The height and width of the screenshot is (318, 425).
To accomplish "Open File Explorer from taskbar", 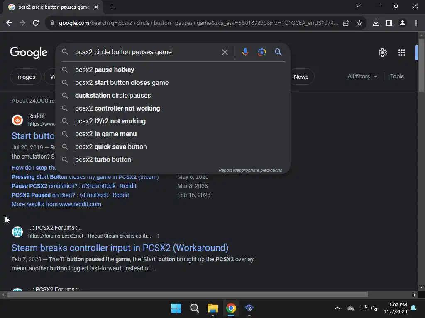I will point(213,308).
